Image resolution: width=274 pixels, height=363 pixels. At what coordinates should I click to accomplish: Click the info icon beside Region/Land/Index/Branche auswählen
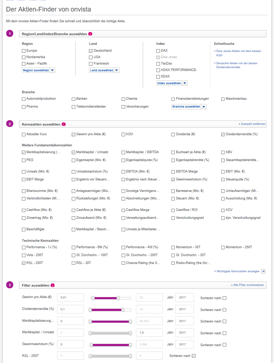[x=90, y=34]
